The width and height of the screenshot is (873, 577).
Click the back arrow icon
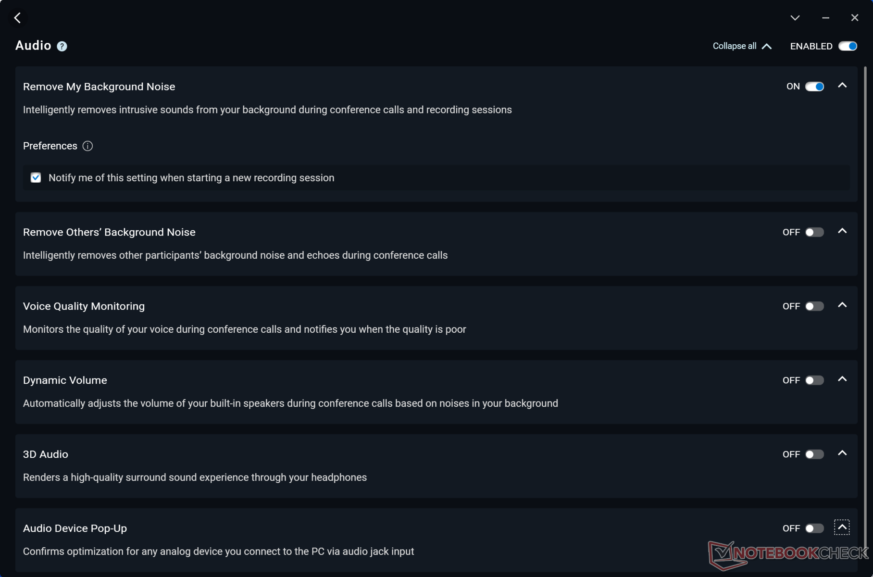[x=18, y=18]
